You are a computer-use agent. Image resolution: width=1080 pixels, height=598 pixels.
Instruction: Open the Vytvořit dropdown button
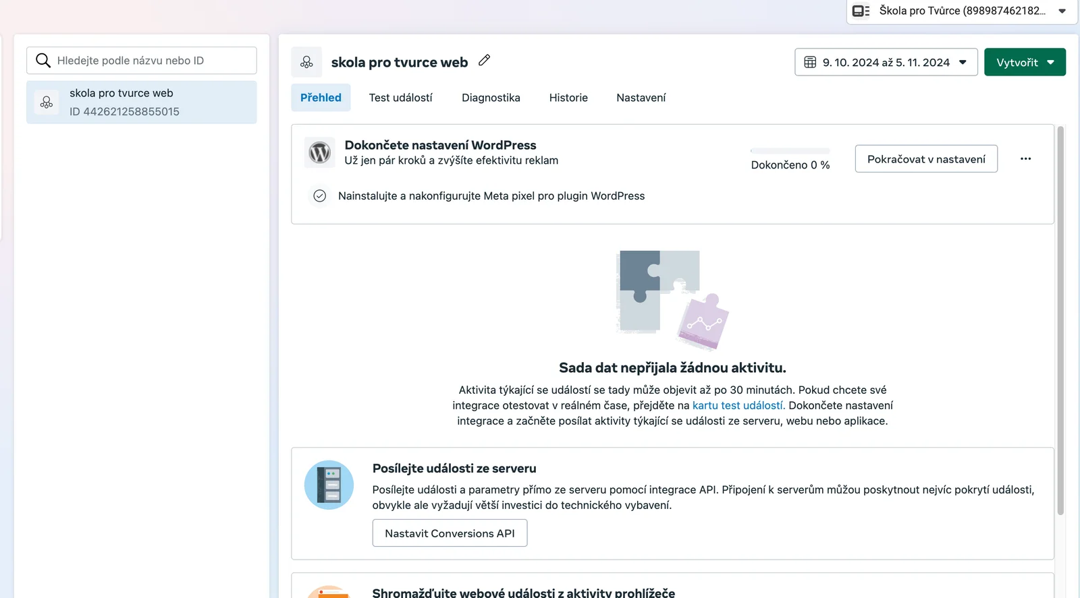(1025, 62)
